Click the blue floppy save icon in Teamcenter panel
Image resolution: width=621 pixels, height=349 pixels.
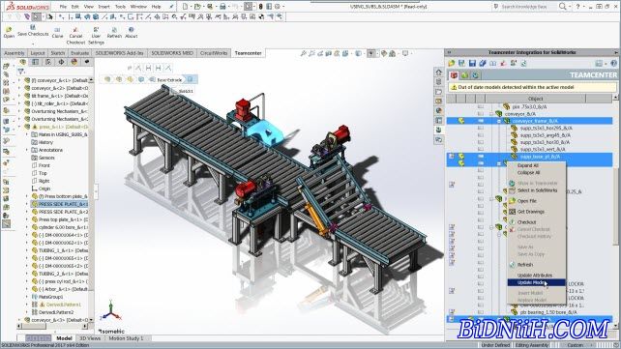pyautogui.click(x=472, y=63)
